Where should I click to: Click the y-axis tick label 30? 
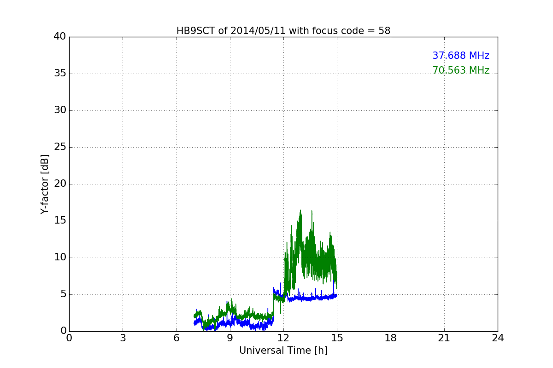(59, 110)
